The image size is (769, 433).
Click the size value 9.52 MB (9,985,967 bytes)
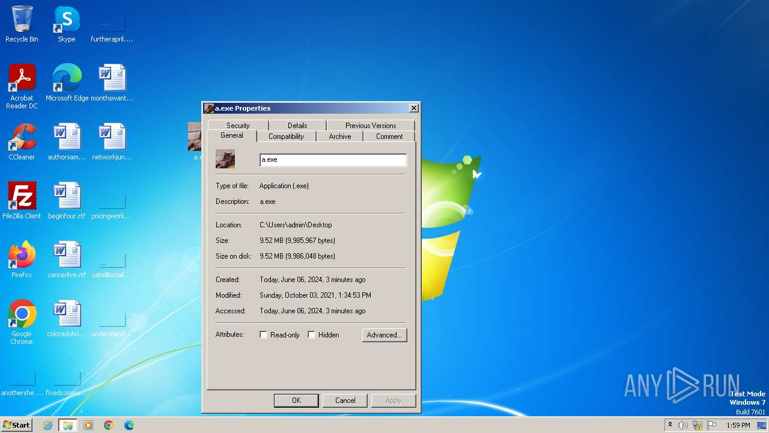[x=297, y=241]
